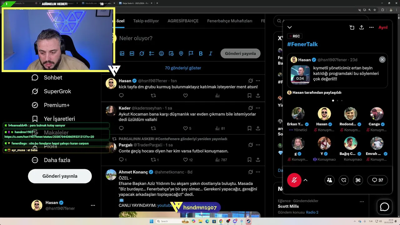Share Kader's Aykut Kocaman post

(258, 128)
